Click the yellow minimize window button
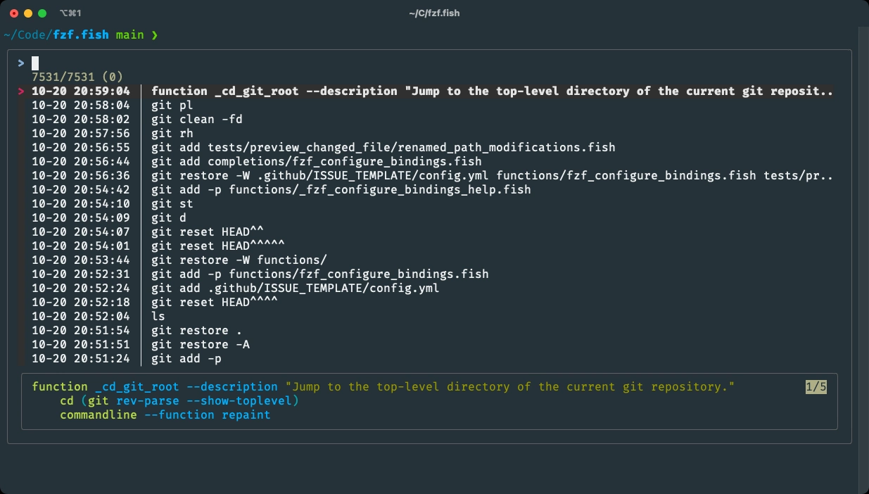This screenshot has height=494, width=869. pos(28,13)
